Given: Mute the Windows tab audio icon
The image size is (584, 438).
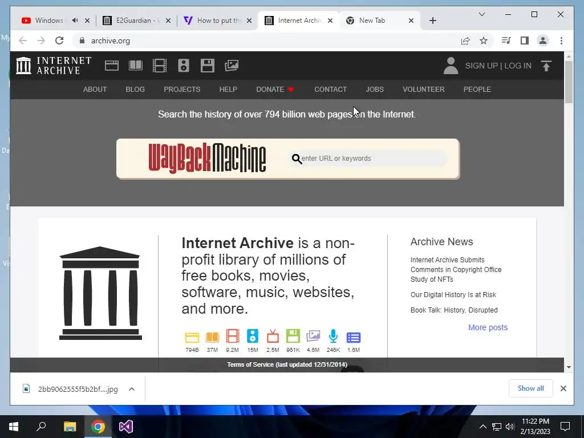Looking at the screenshot, I should (75, 21).
